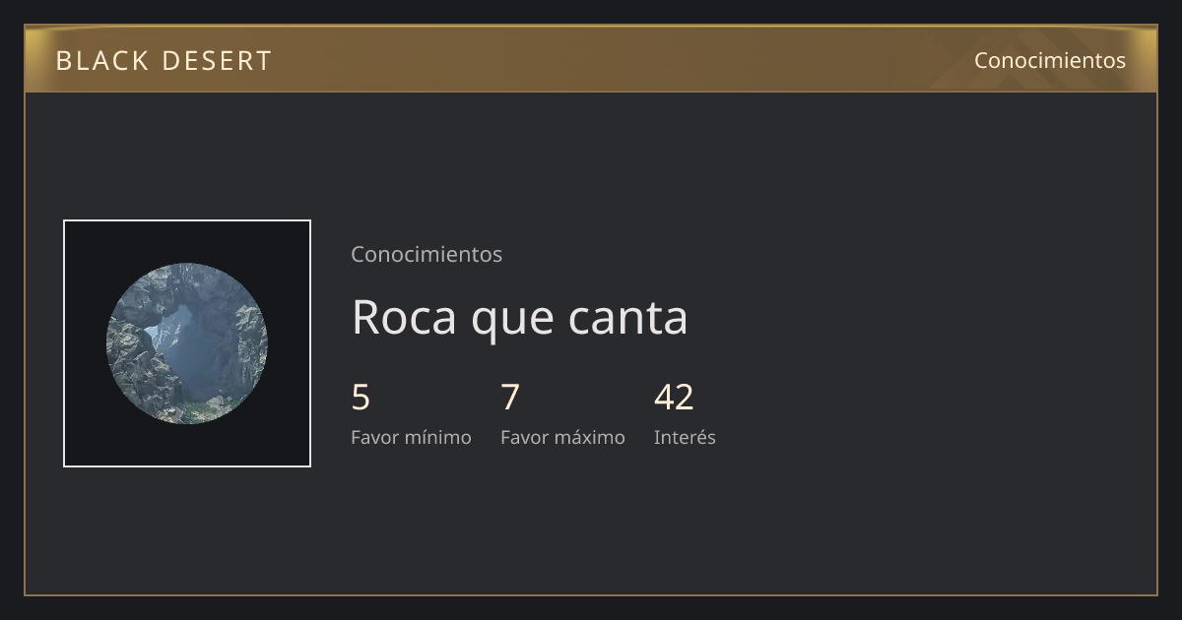Click the Interés label
The image size is (1182, 620).
[x=685, y=437]
